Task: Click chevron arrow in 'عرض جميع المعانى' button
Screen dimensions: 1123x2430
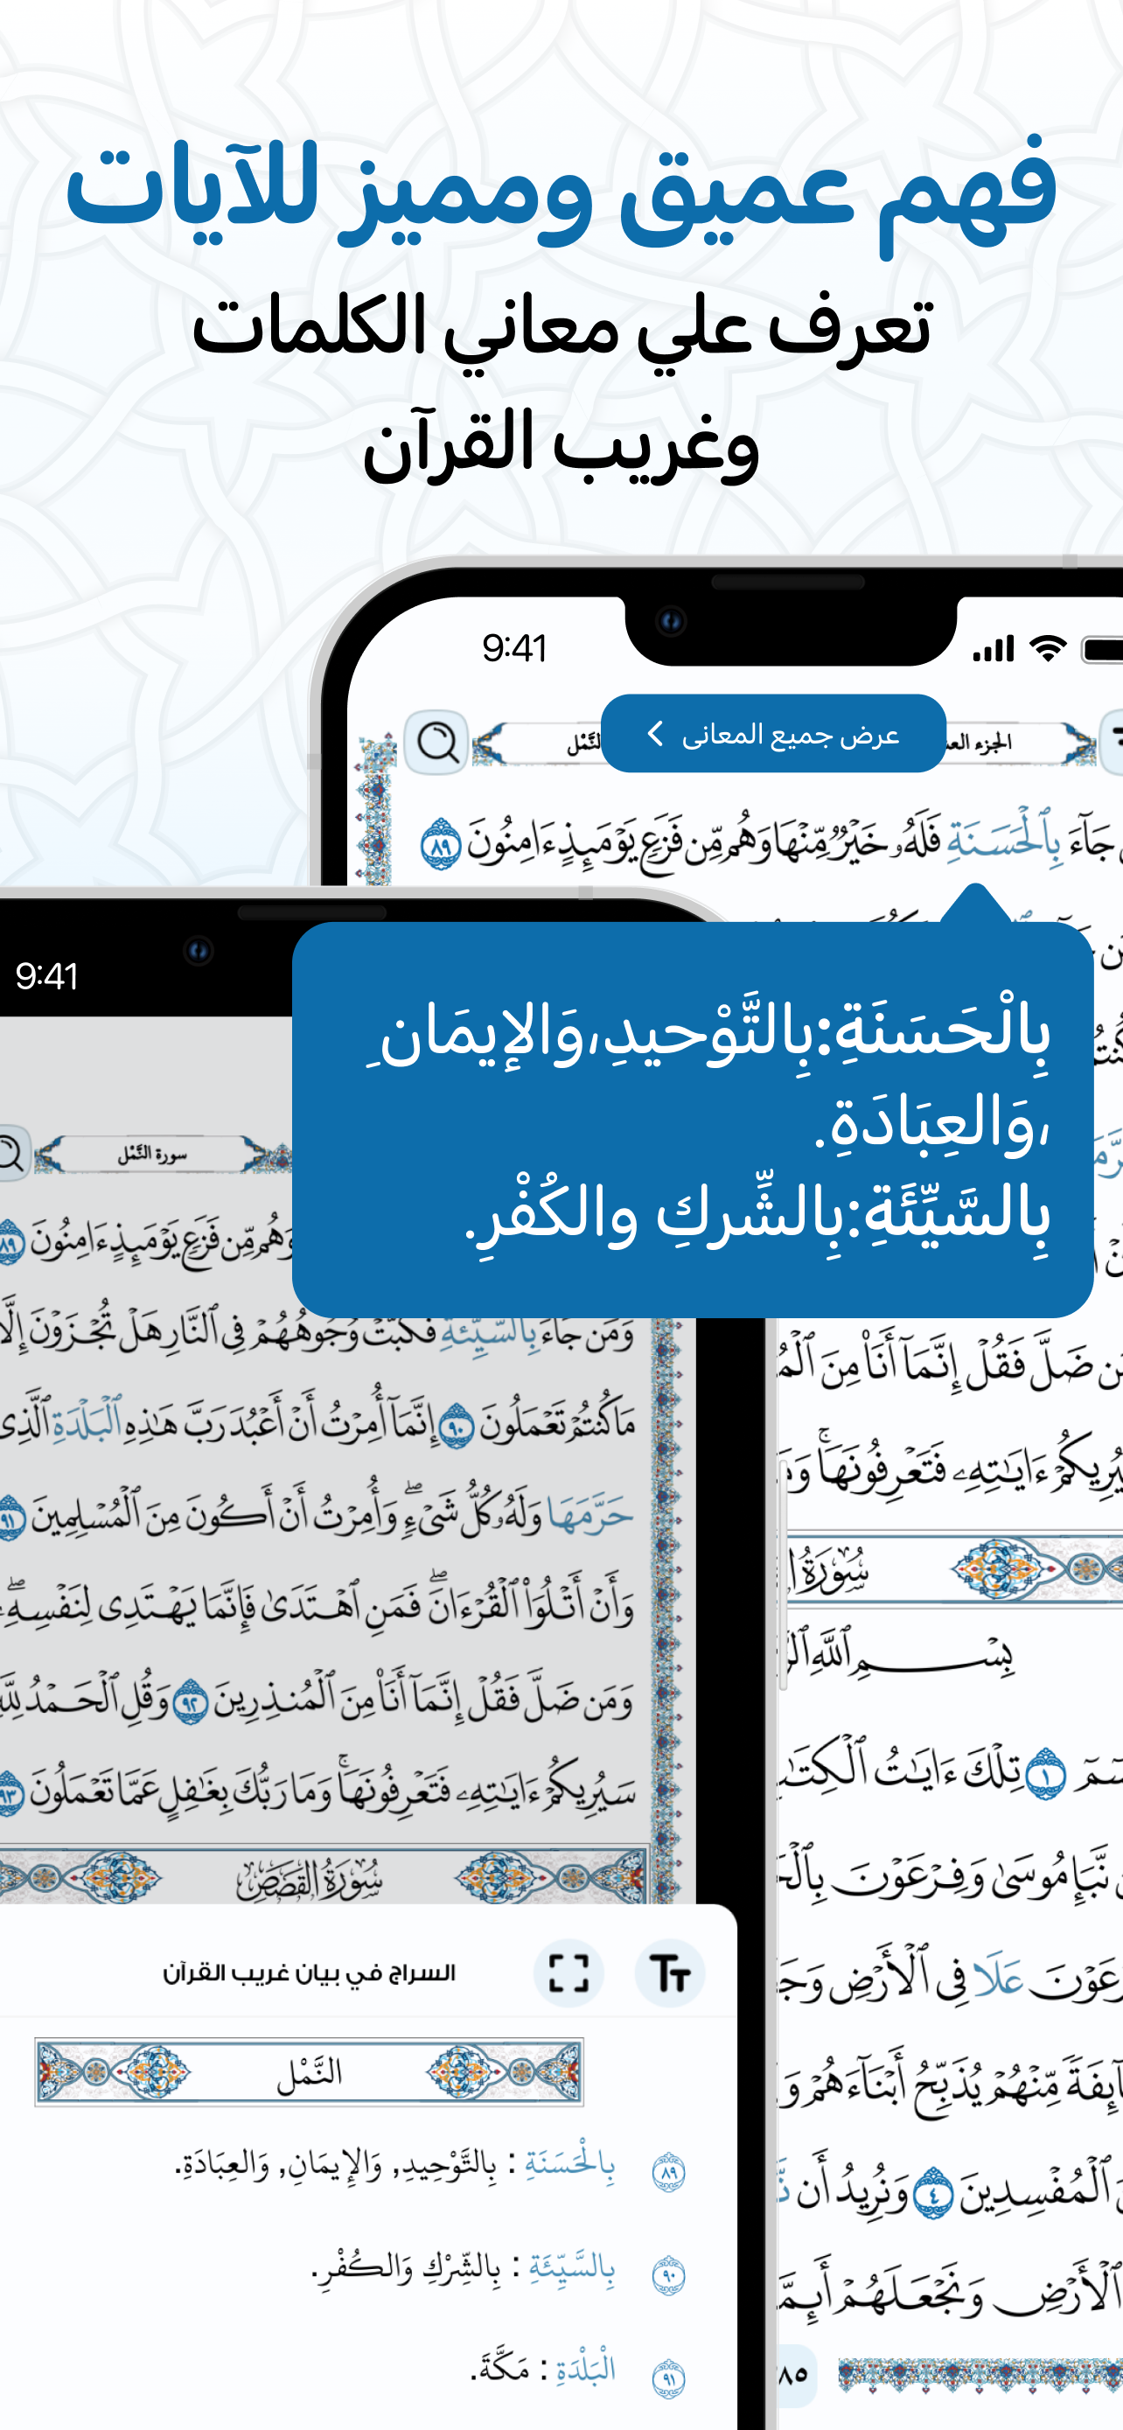Action: click(655, 734)
